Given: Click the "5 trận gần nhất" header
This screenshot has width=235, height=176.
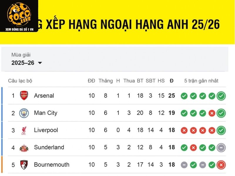Looking at the screenshot, I should [201, 81].
